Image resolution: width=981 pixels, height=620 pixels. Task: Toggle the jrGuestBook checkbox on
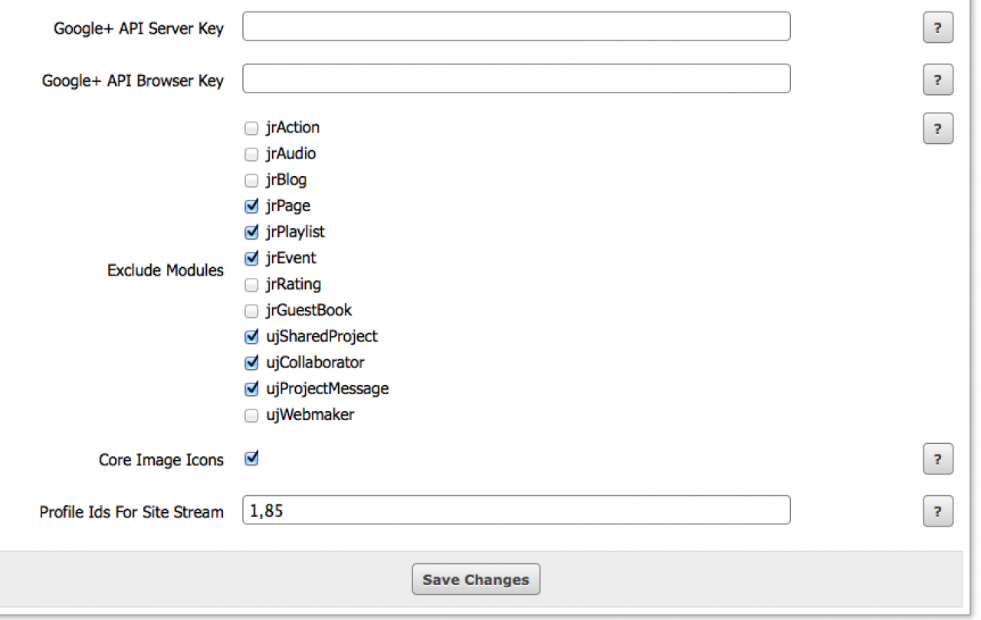pyautogui.click(x=251, y=311)
